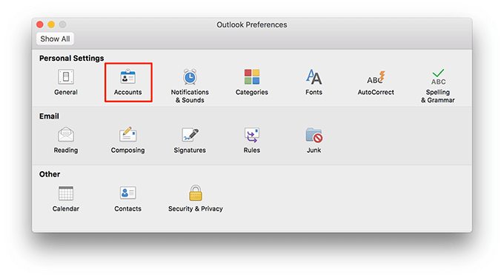Open Reading email preferences
This screenshot has height=278, width=504.
[65, 140]
